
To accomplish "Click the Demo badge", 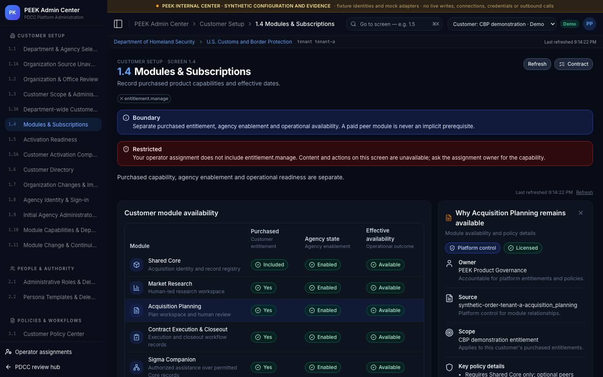I will coord(569,24).
